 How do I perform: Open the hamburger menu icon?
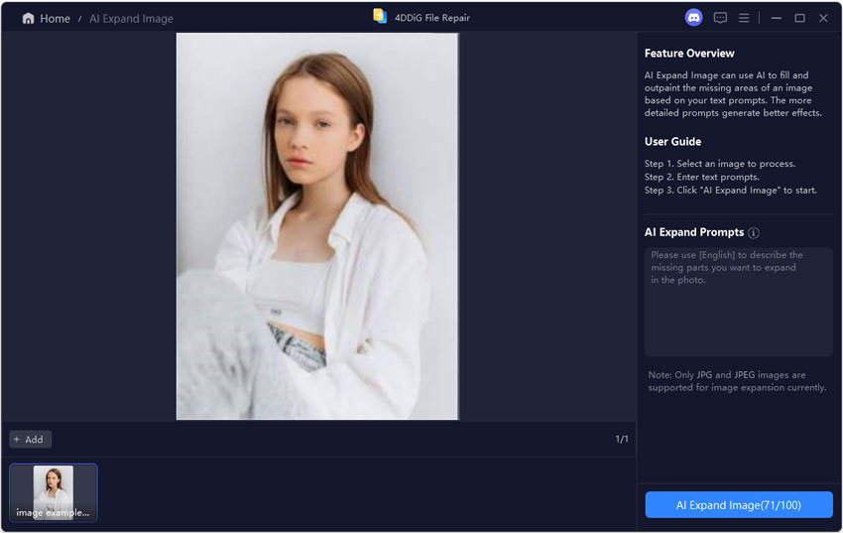point(744,18)
